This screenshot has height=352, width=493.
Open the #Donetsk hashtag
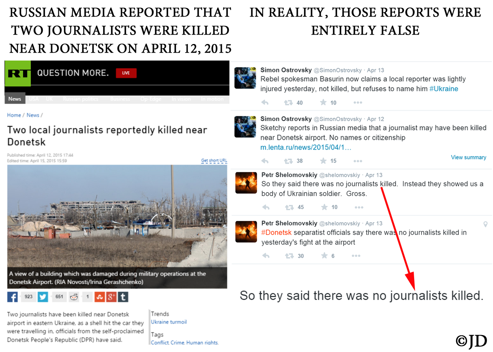click(276, 232)
